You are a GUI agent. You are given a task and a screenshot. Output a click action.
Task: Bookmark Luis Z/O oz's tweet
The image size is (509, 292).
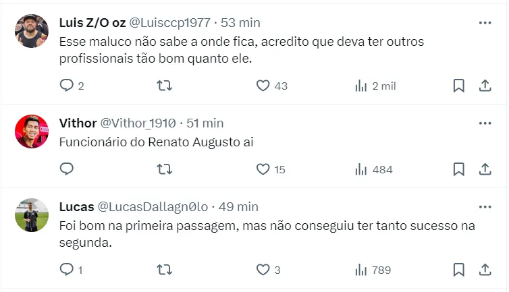(x=458, y=86)
